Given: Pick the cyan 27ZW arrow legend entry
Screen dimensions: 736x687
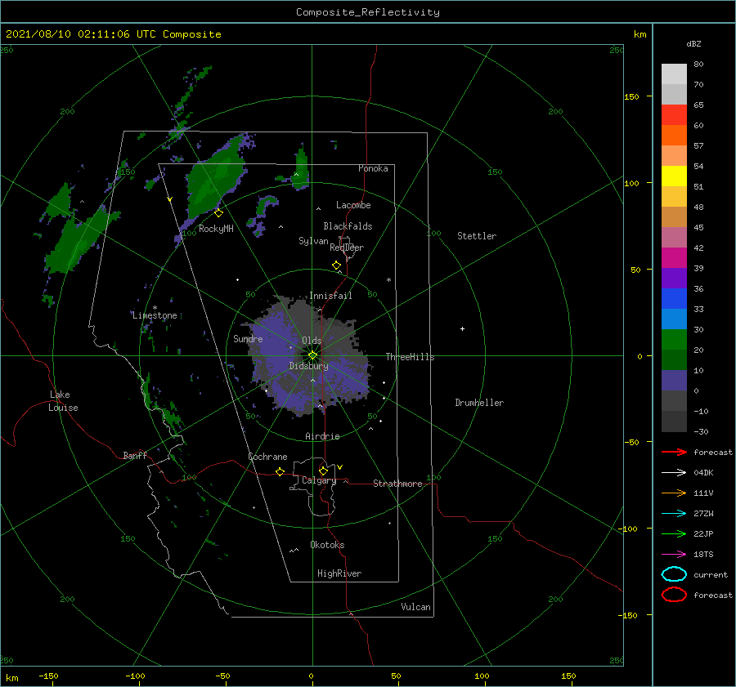Looking at the screenshot, I should 674,514.
